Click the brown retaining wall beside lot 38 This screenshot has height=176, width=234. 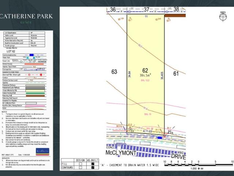tap(175, 15)
